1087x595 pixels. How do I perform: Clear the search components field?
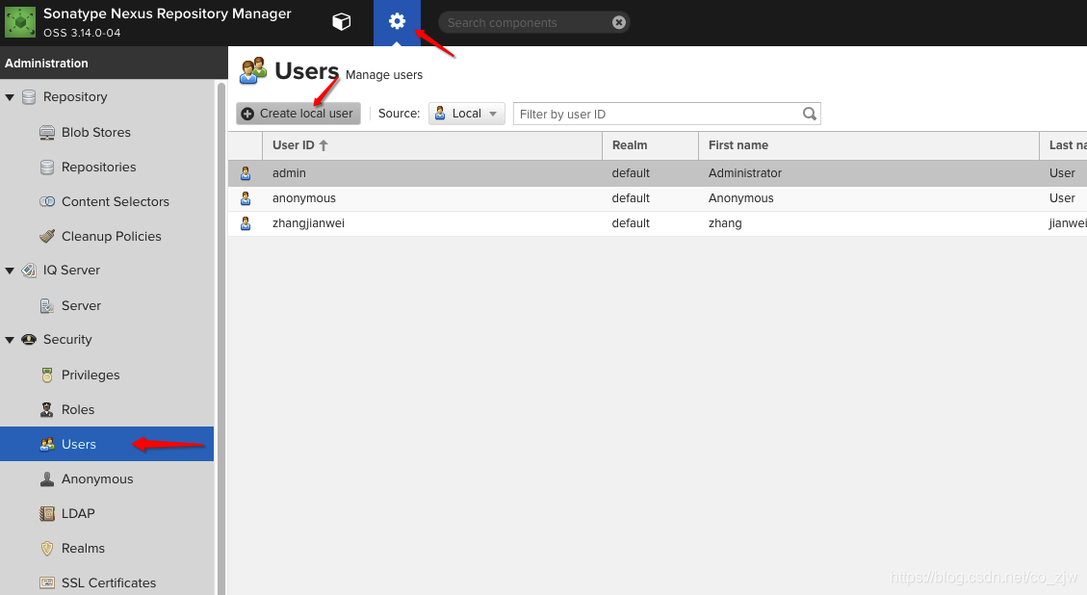[x=619, y=23]
